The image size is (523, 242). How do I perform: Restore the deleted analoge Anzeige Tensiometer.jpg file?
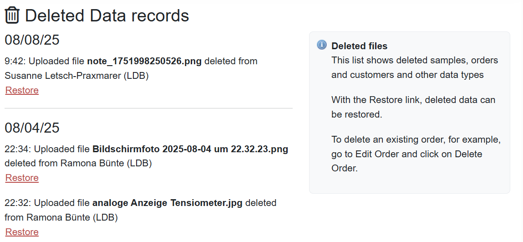pos(22,232)
